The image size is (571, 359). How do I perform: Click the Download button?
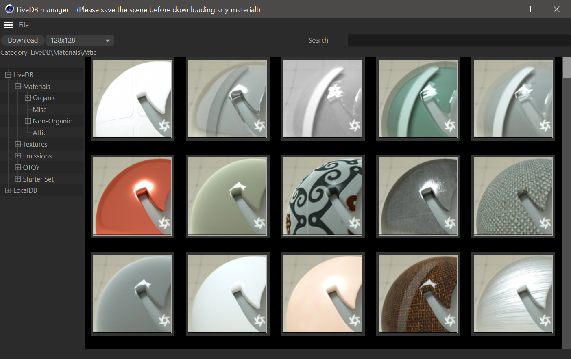[x=23, y=40]
